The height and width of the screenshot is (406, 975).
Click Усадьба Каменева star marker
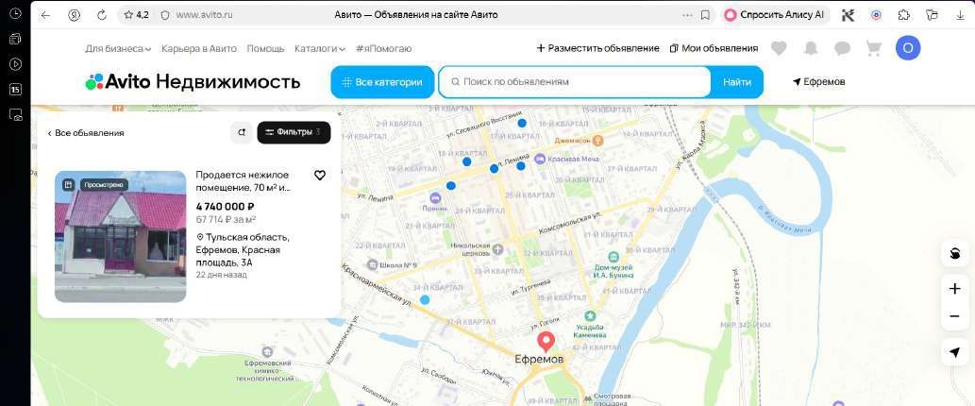click(x=590, y=315)
